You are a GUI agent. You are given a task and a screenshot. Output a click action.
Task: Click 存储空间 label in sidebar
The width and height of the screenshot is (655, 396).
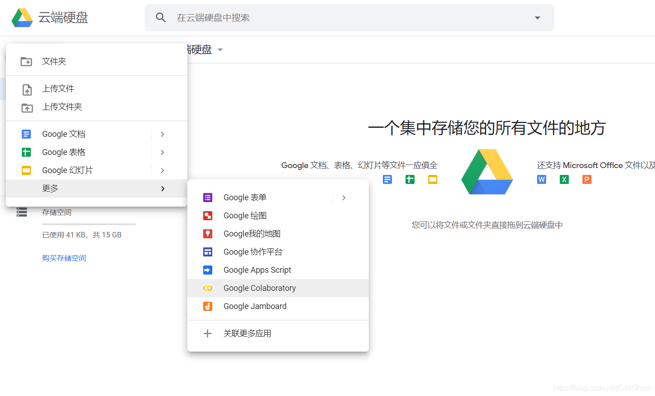(x=57, y=212)
